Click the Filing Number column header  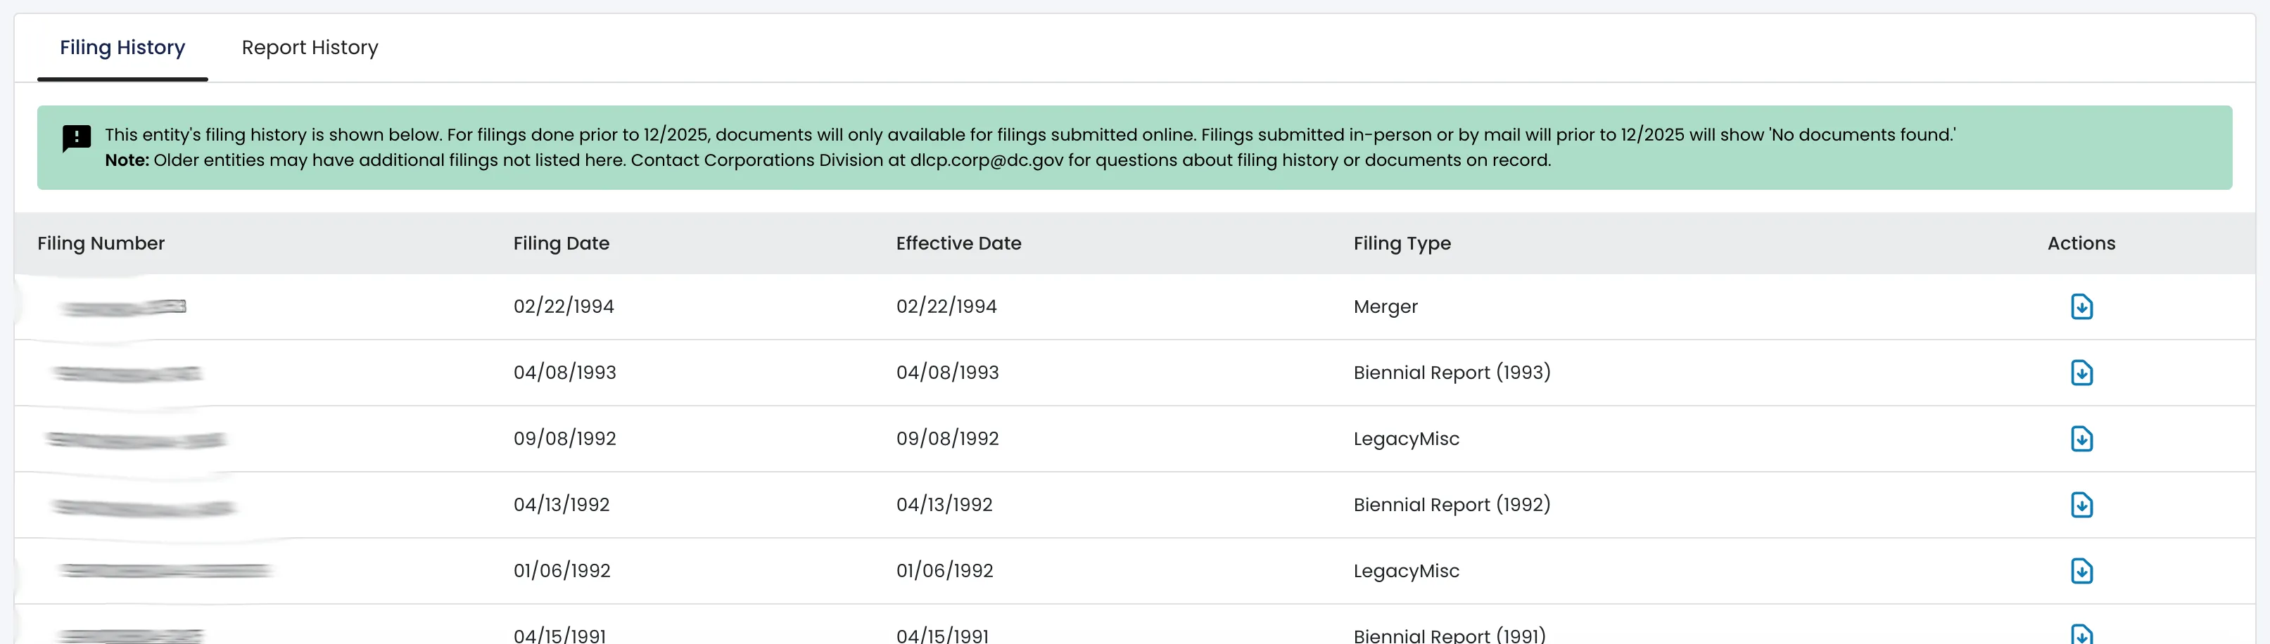click(101, 243)
